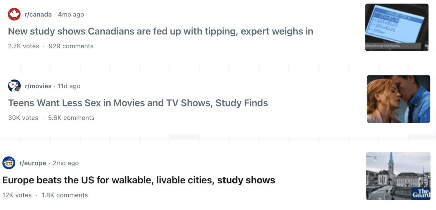The image size is (436, 210).
Task: Open the Europe beats the US post title
Action: pos(139,180)
